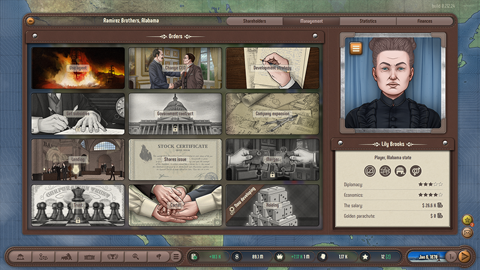Image resolution: width=480 pixels, height=270 pixels.
Task: Click the tree icon in bottom toolbar
Action: click(x=158, y=256)
